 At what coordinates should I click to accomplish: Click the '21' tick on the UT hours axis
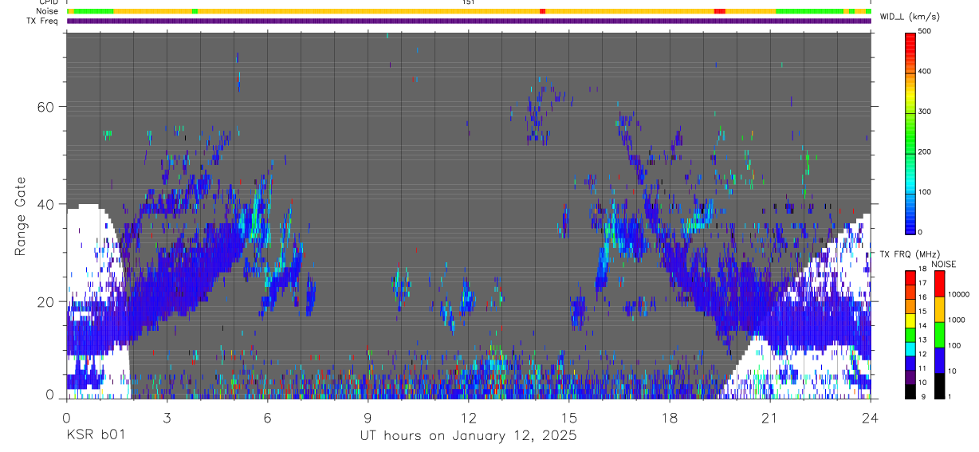point(770,417)
